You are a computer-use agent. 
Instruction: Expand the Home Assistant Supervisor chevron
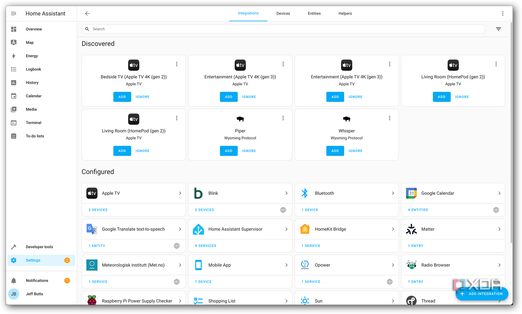287,229
